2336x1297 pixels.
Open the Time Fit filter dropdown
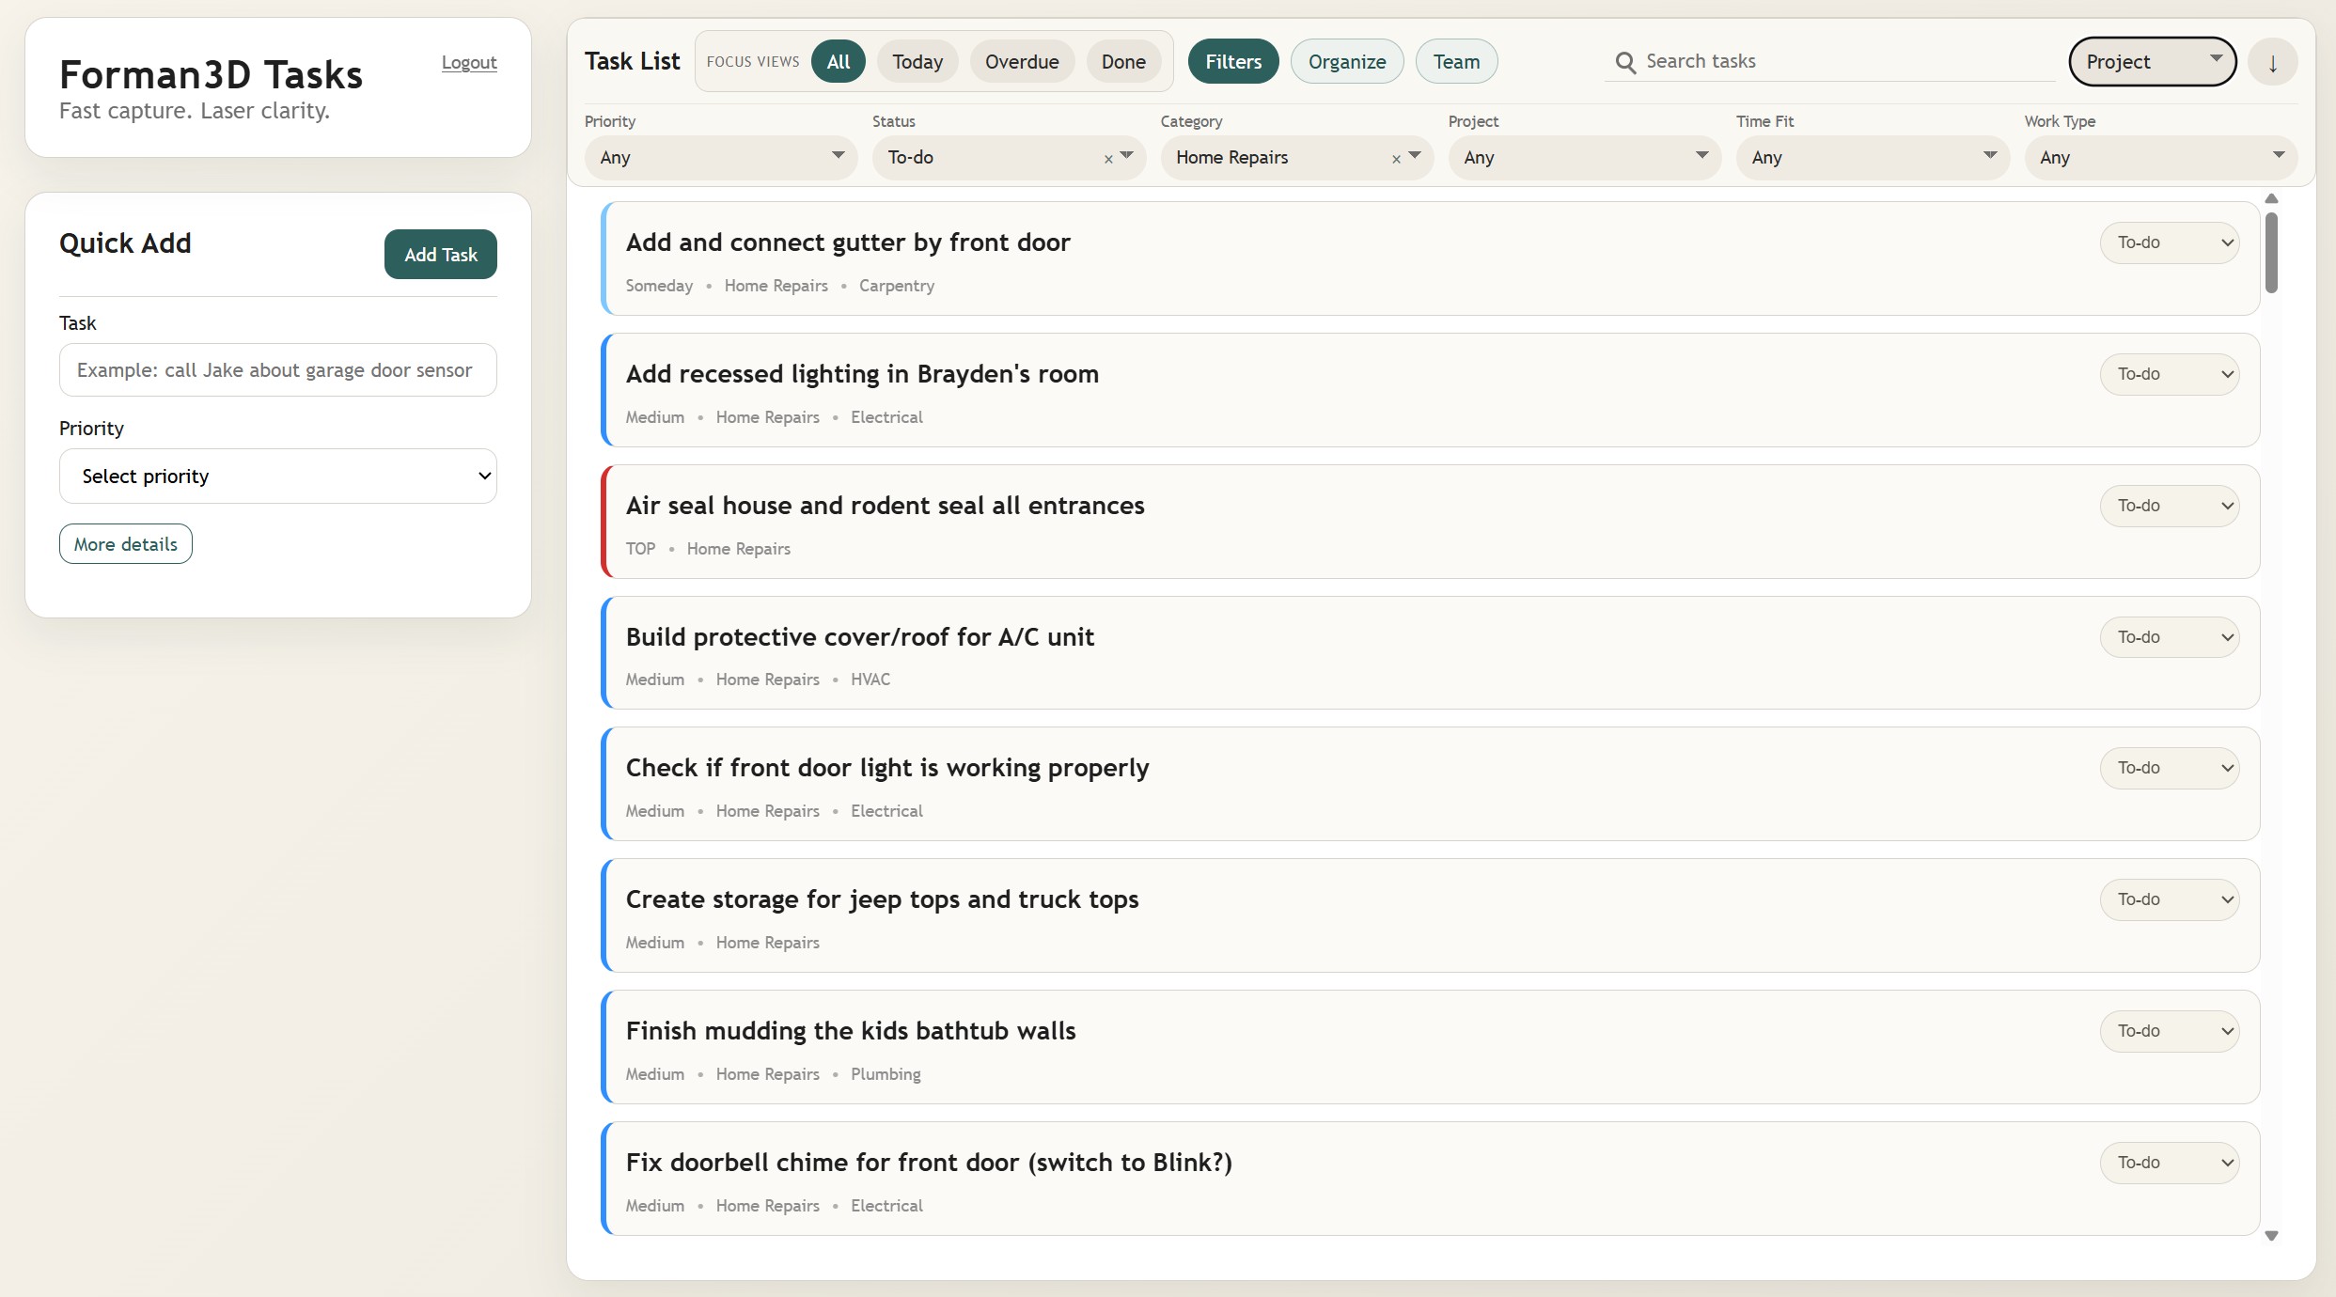[1873, 157]
